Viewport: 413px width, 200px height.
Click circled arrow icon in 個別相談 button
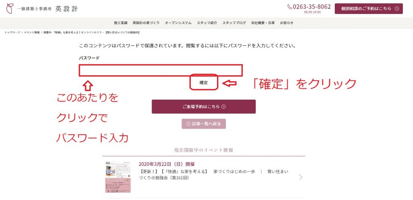(x=397, y=9)
